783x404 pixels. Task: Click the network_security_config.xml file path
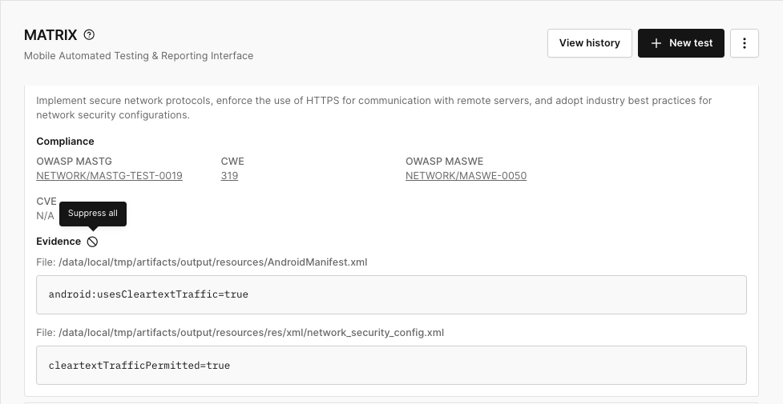(x=251, y=333)
